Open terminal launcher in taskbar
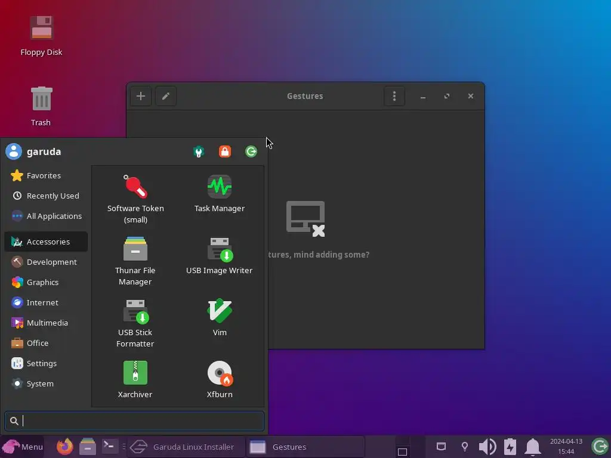611x458 pixels. tap(110, 445)
